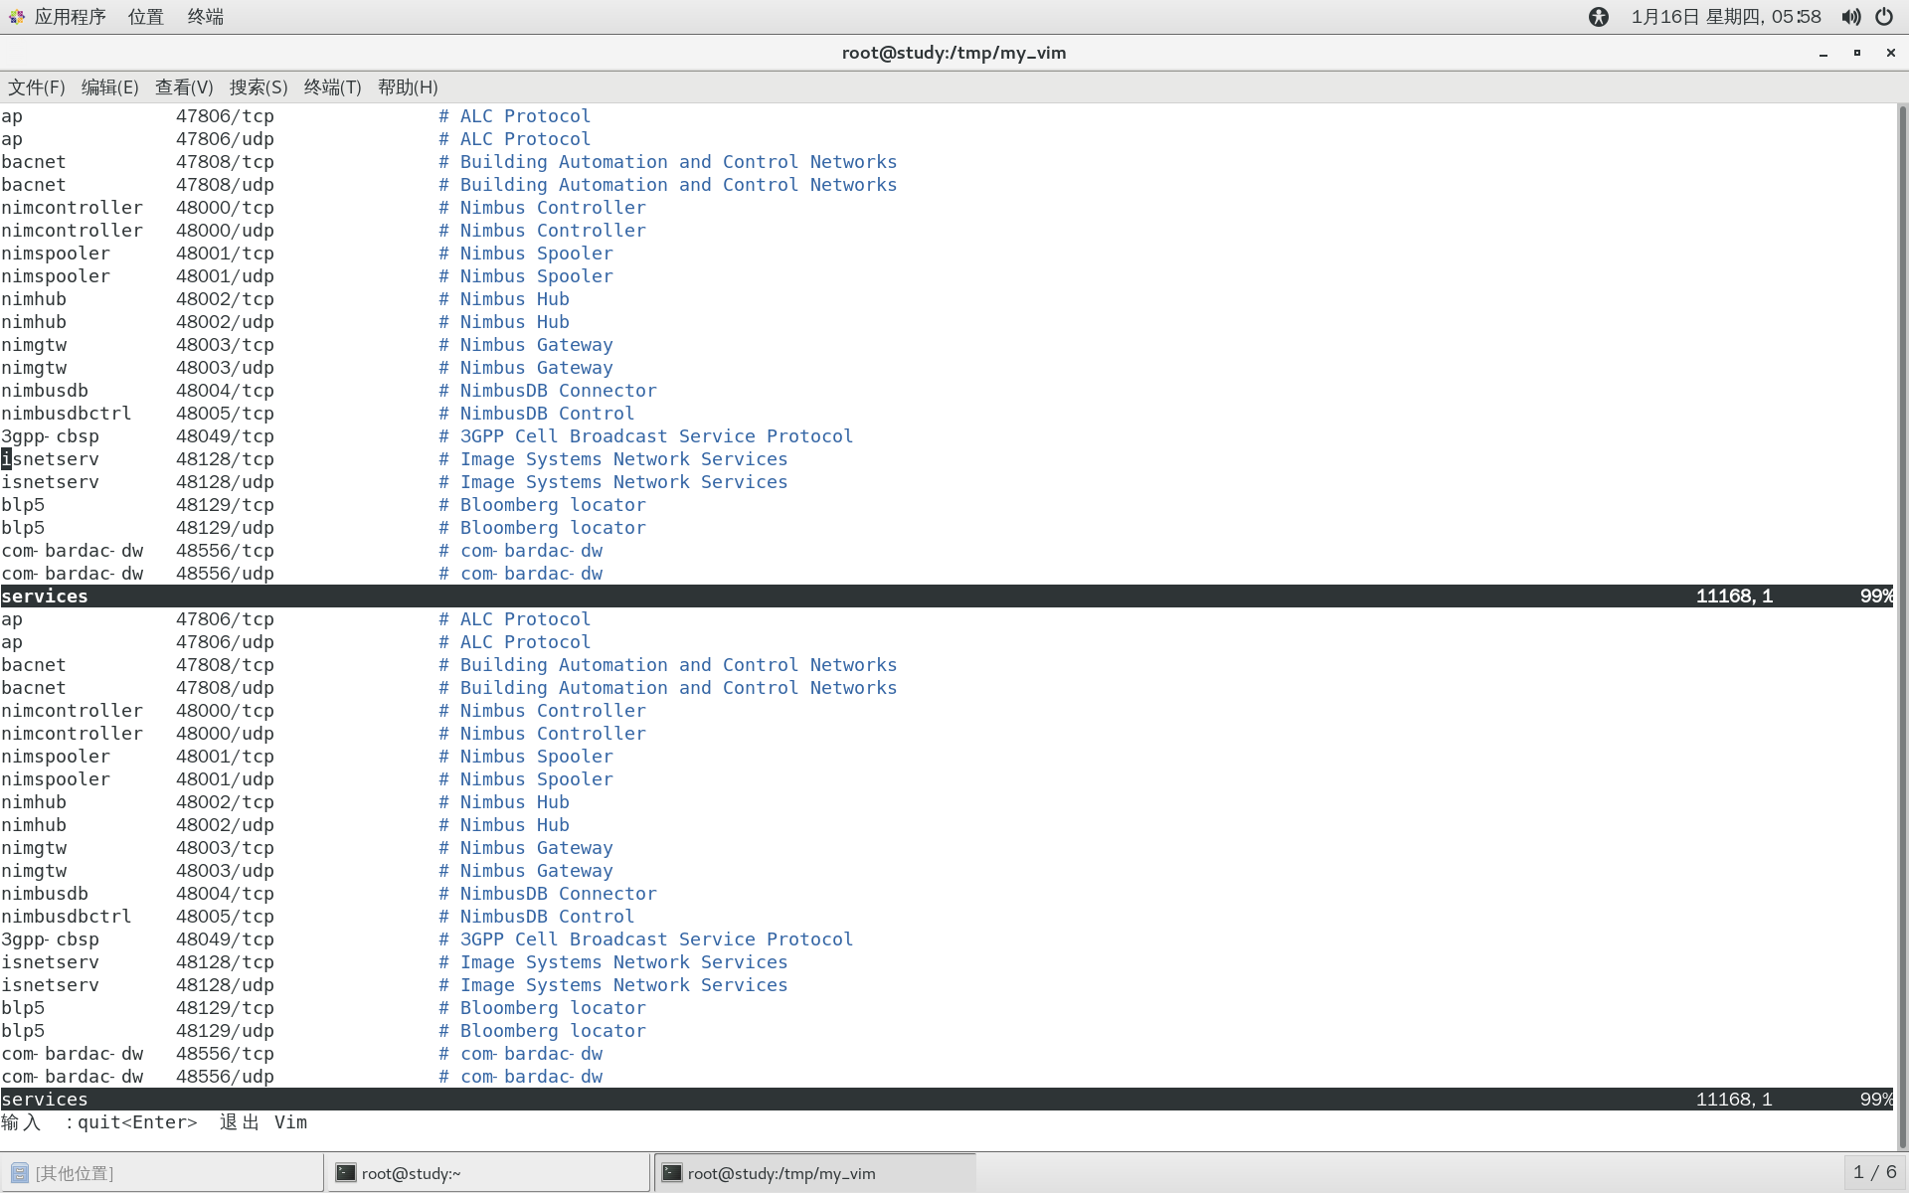This screenshot has height=1193, width=1909.
Task: Click 'nimhub' 48002/tcp row in upper window
Action: coord(34,299)
